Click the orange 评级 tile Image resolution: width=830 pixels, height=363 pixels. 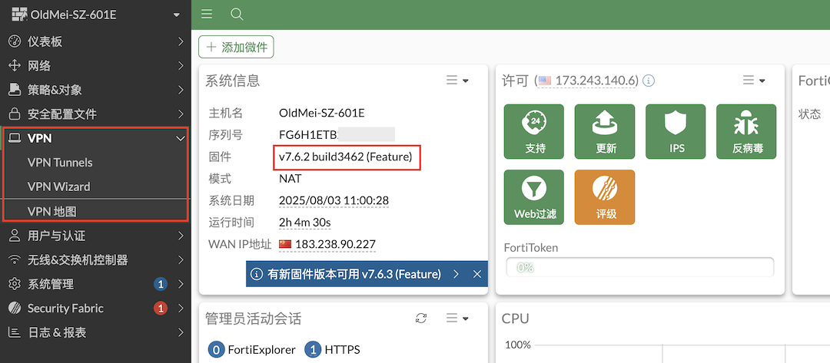605,197
